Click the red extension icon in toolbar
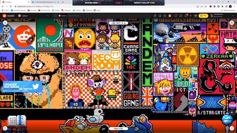This screenshot has width=237, height=133. pos(211,7)
